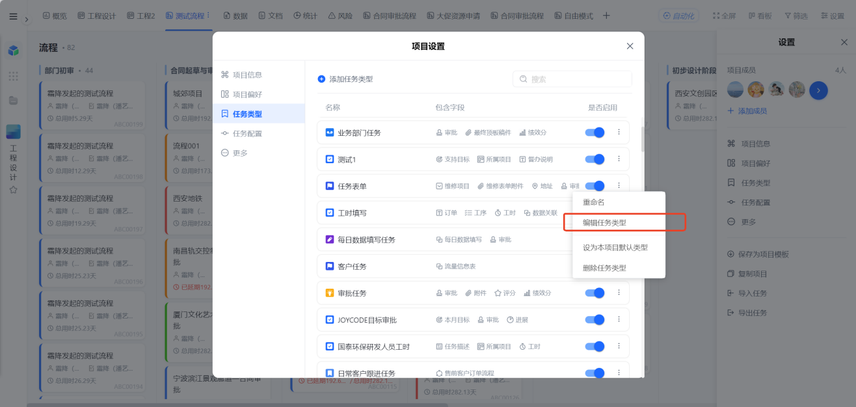Screen dimensions: 856x407
Task: Click 添加任务类型 button
Action: (x=345, y=79)
